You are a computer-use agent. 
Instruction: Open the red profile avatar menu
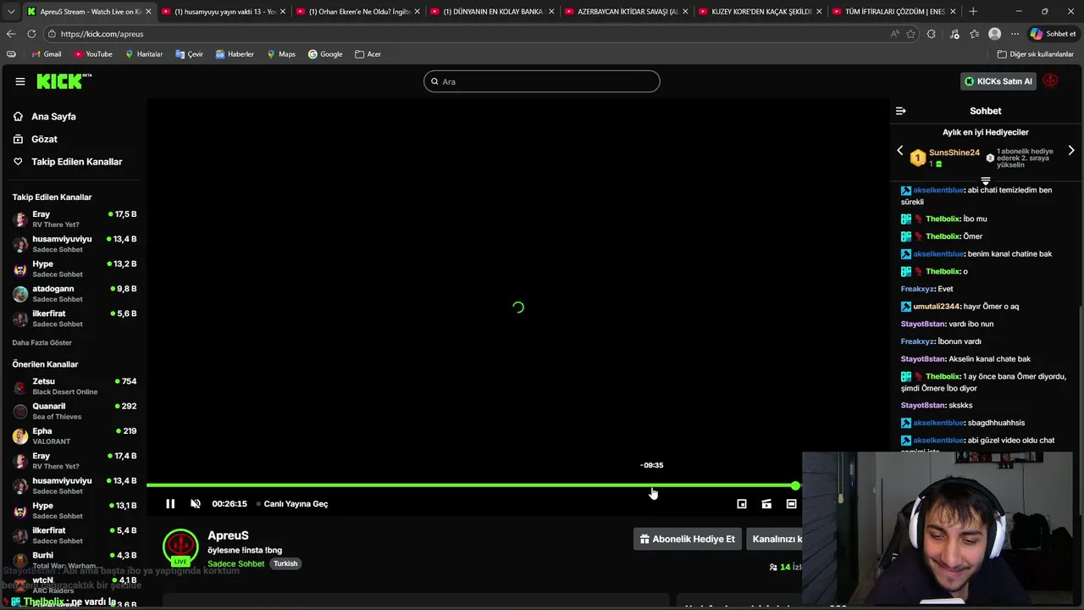click(1051, 81)
